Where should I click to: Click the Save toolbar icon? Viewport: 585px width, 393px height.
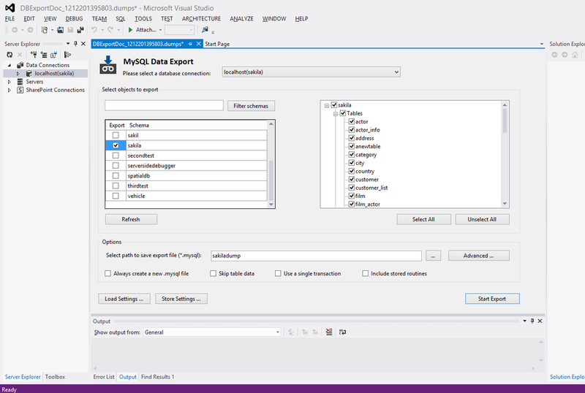pyautogui.click(x=70, y=30)
